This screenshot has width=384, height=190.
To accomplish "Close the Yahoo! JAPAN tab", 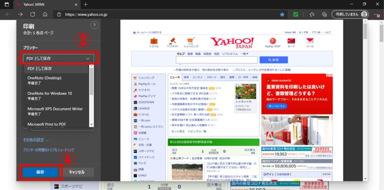I will 76,4.
